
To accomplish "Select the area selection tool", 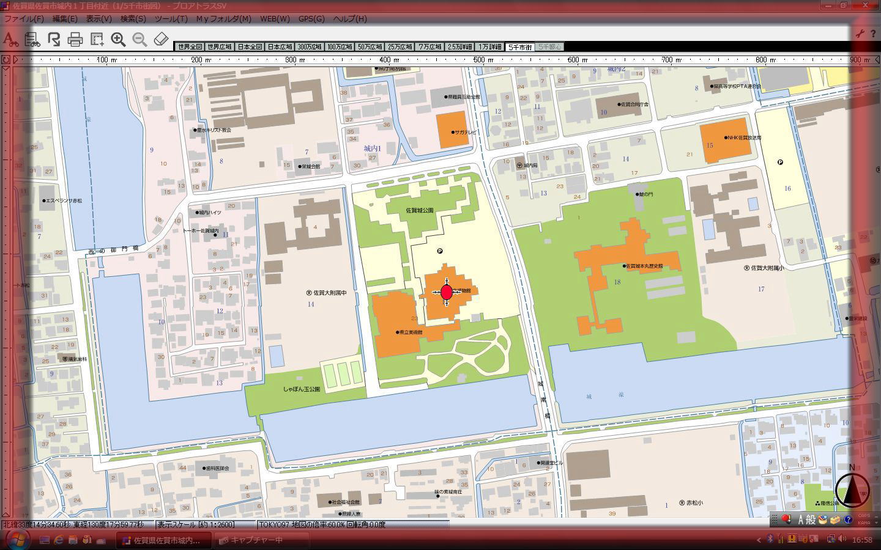I will [97, 40].
